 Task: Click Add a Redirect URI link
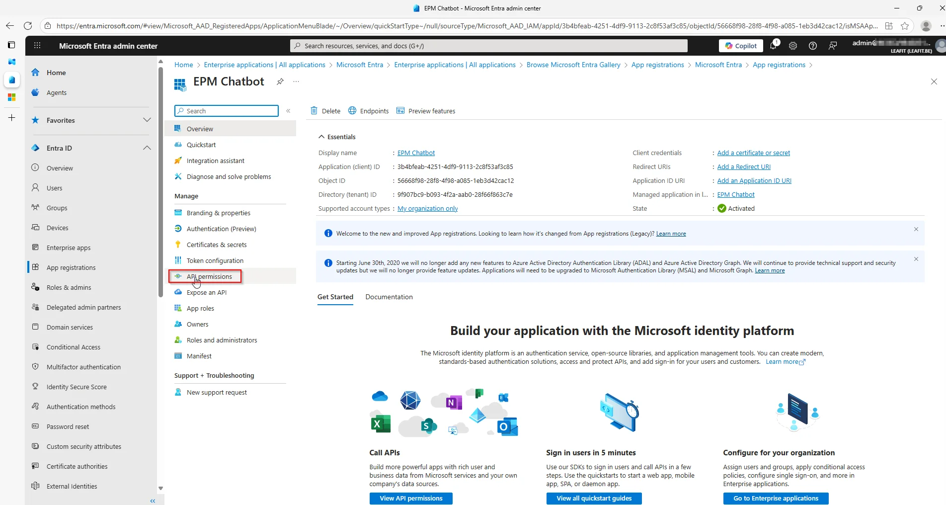click(x=744, y=167)
